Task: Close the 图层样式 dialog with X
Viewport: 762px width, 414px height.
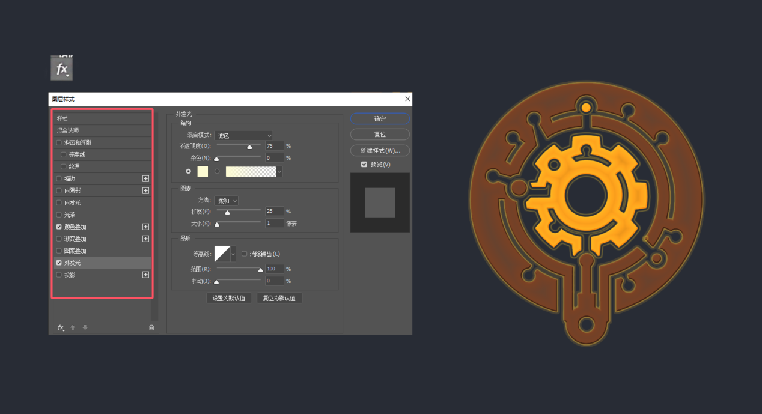Action: pyautogui.click(x=407, y=99)
